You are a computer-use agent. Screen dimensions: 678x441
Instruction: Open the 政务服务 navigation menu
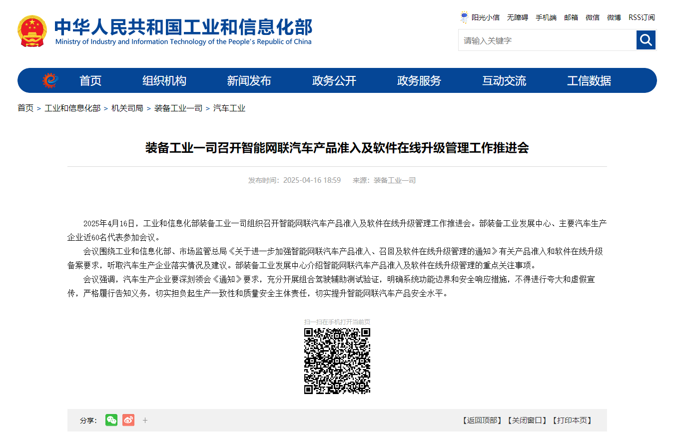tap(418, 80)
